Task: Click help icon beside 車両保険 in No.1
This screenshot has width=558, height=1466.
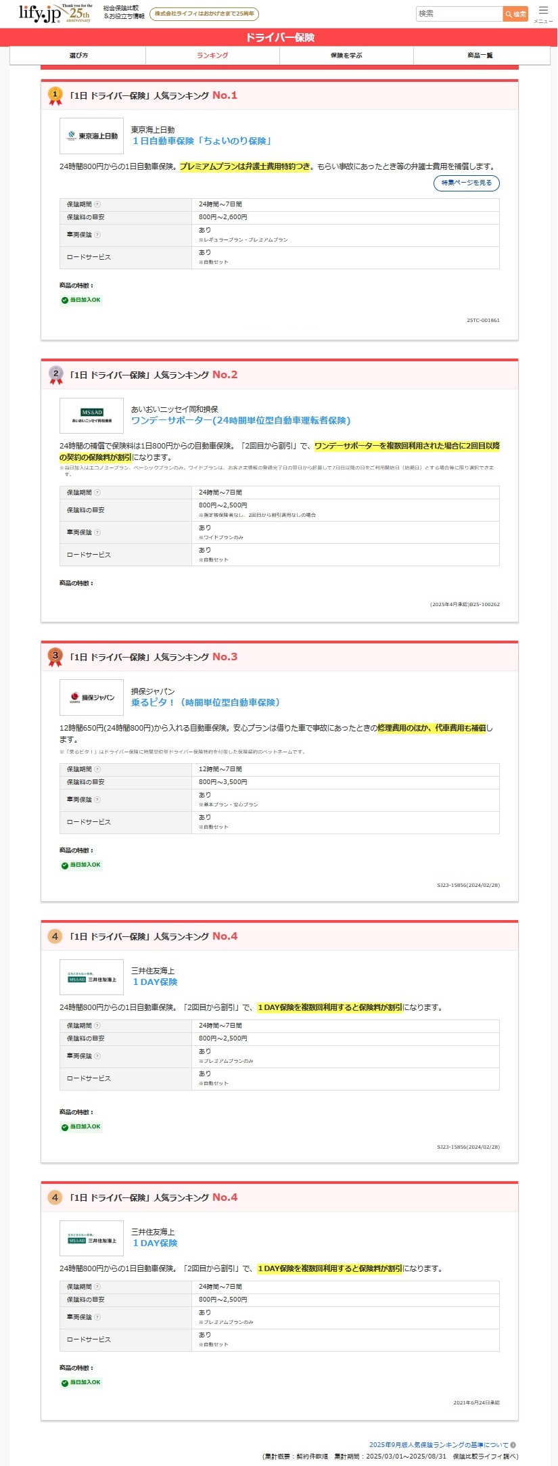Action: (97, 235)
